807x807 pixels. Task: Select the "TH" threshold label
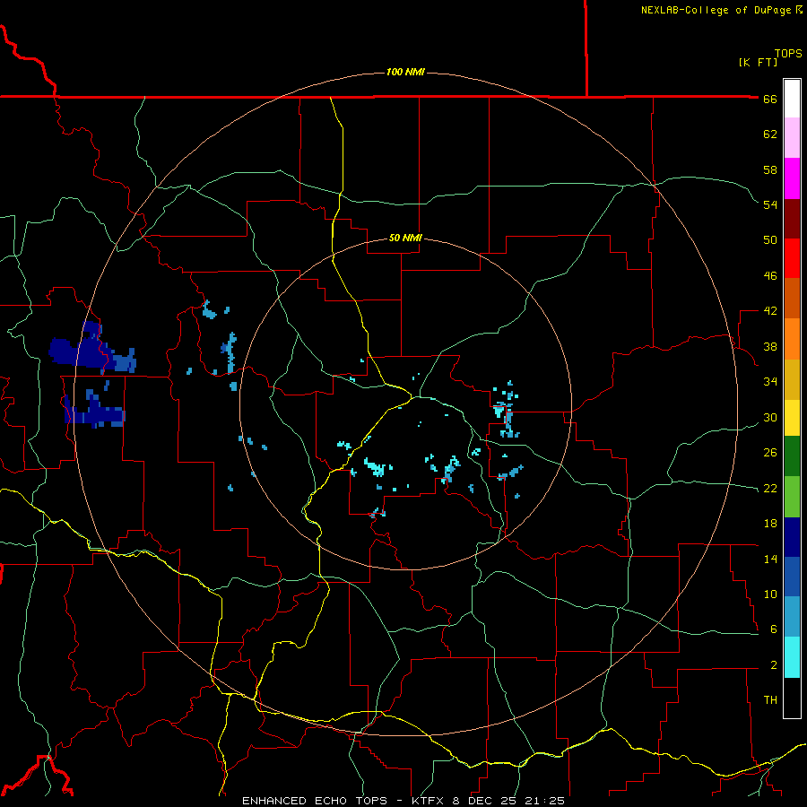coord(770,700)
